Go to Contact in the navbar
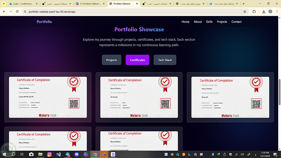This screenshot has width=281, height=158. (x=237, y=22)
